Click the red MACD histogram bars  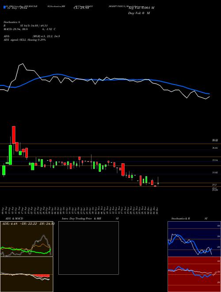pyautogui.click(x=41, y=276)
